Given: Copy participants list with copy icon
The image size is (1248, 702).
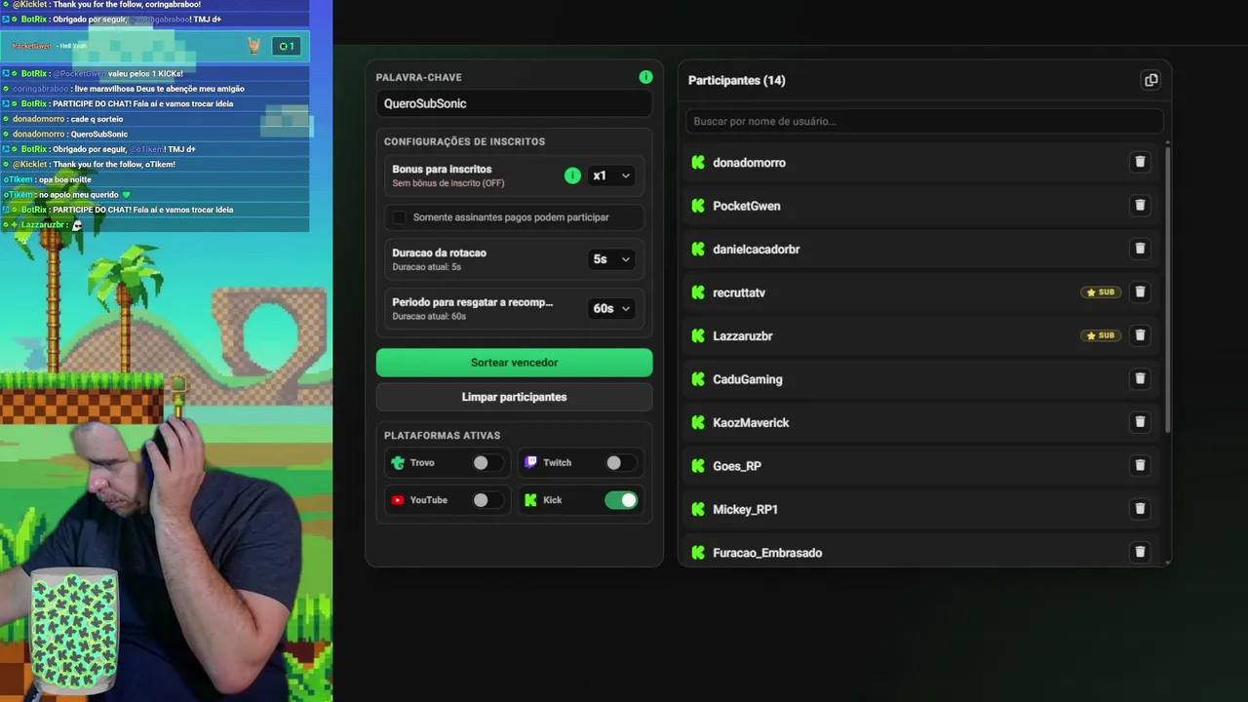Looking at the screenshot, I should click(x=1150, y=80).
